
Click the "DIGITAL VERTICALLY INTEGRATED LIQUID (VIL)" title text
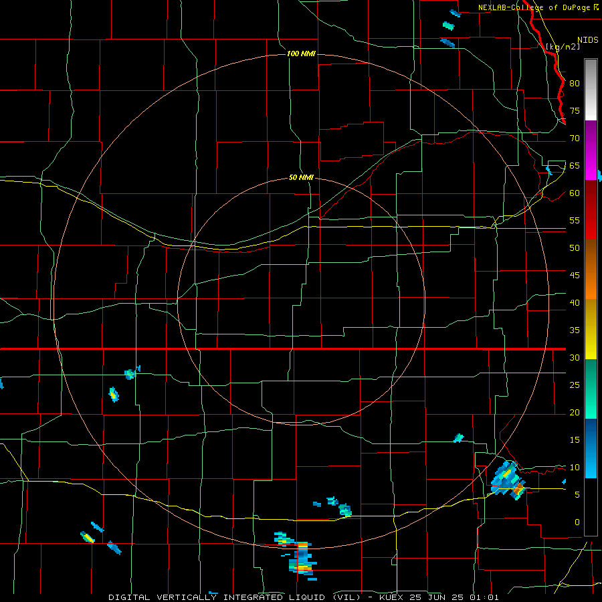[234, 597]
